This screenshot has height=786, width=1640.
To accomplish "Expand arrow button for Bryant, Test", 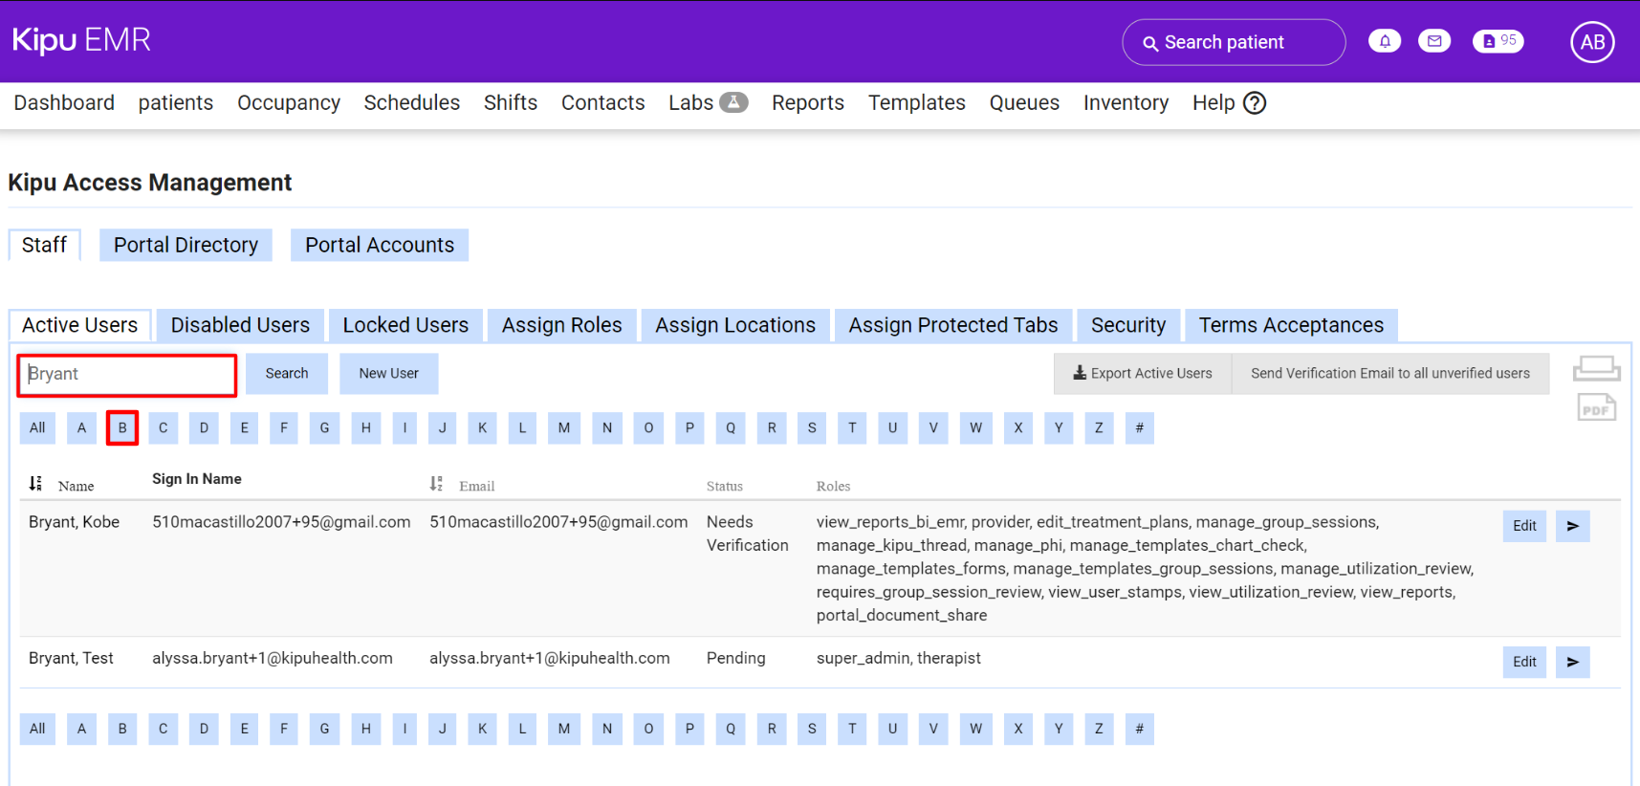I will [x=1572, y=662].
